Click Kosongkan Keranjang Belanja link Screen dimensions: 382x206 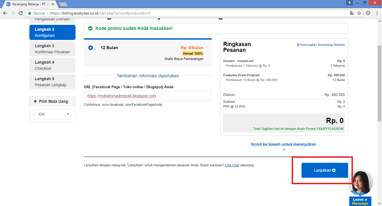point(321,45)
